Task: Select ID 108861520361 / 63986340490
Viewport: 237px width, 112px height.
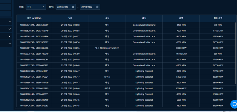Action: point(34,100)
